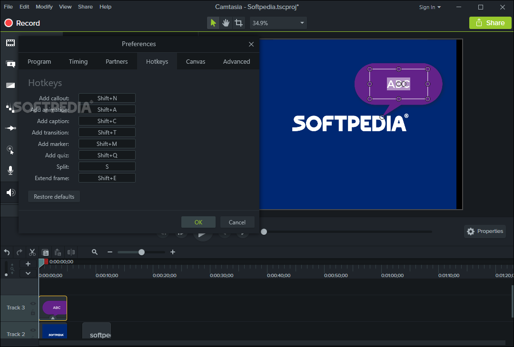514x347 pixels.
Task: Toggle Track 2 visibility eye
Action: tap(33, 330)
